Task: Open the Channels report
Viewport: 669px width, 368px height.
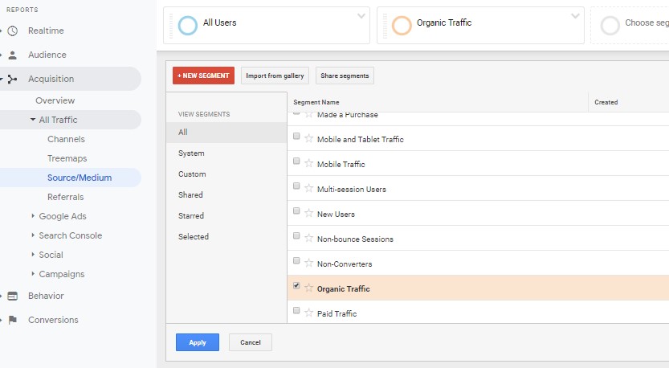Action: click(66, 139)
